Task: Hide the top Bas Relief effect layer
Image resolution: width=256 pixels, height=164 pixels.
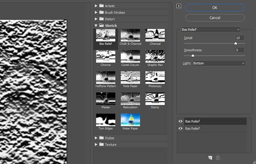Action: coord(180,121)
